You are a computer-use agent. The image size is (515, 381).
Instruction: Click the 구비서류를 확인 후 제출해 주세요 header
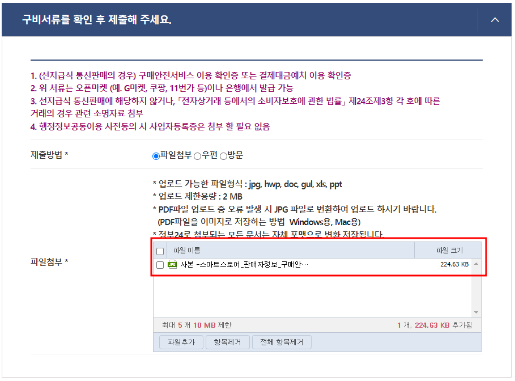click(x=97, y=20)
